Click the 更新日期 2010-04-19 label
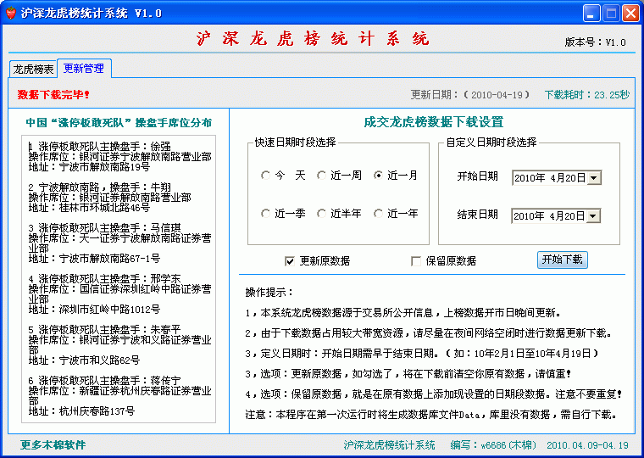Viewport: 644px width, 458px height. click(470, 94)
